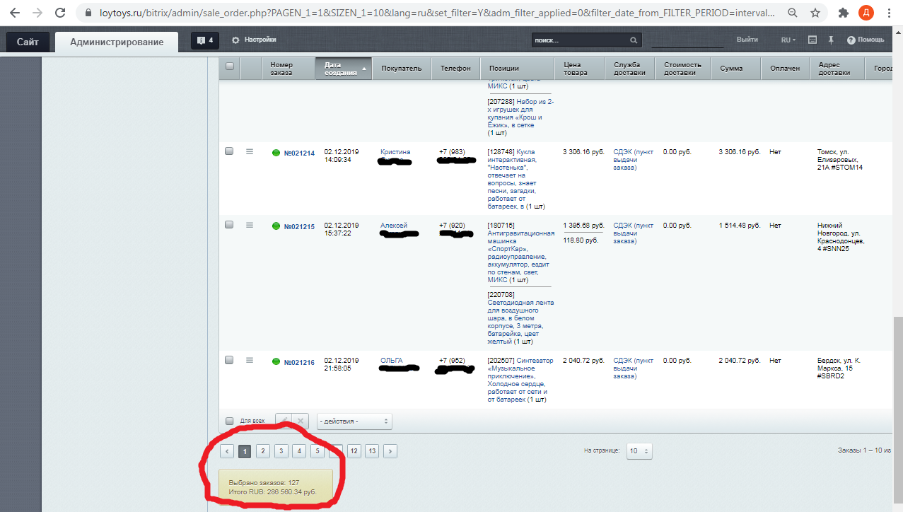Click Выйти to log out
The image size is (903, 512).
(x=747, y=40)
